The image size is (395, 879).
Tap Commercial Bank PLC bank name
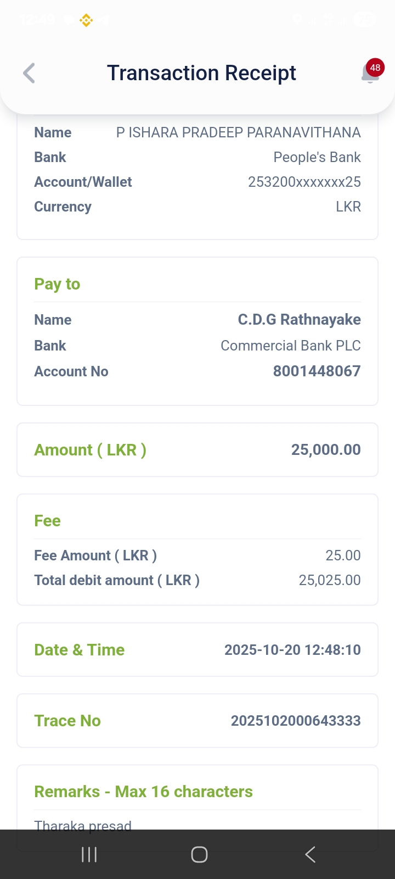pos(290,346)
